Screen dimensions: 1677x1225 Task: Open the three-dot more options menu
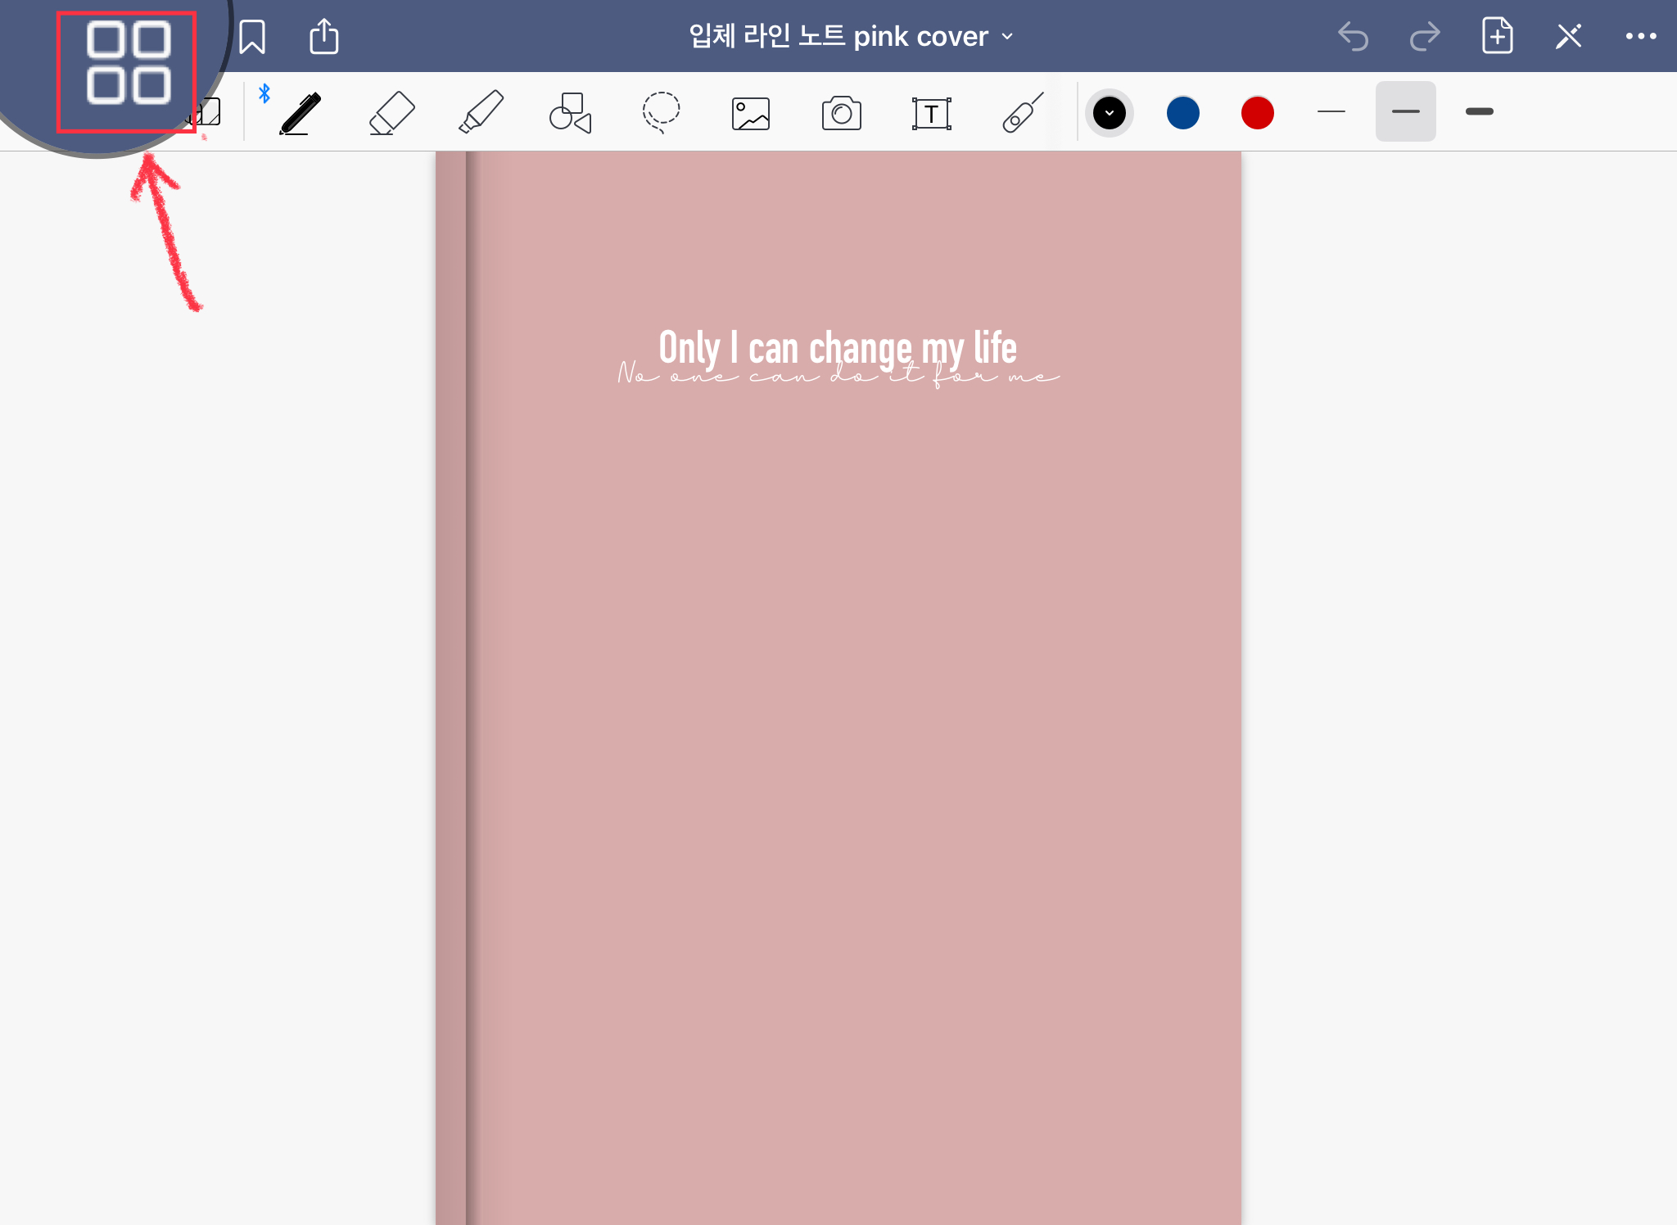[x=1640, y=36]
